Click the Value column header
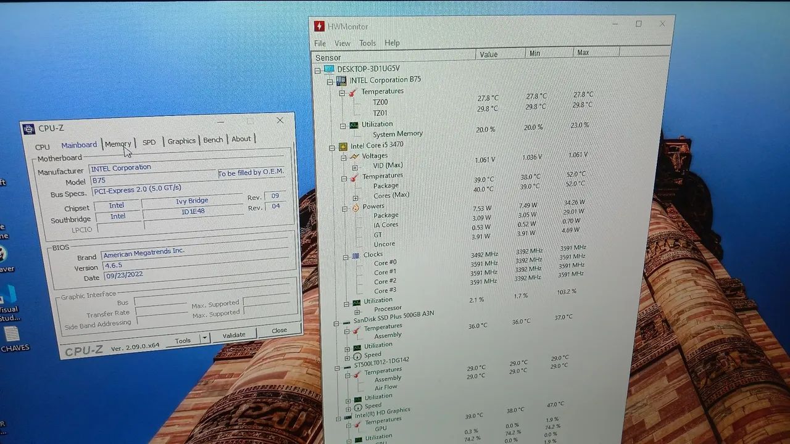The width and height of the screenshot is (790, 444). click(x=501, y=54)
